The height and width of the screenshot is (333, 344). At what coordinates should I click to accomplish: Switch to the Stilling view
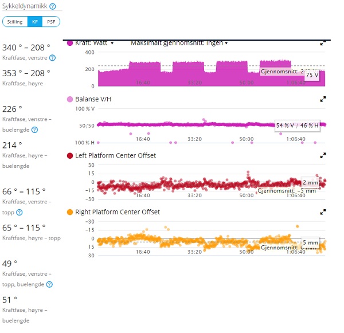(x=15, y=22)
